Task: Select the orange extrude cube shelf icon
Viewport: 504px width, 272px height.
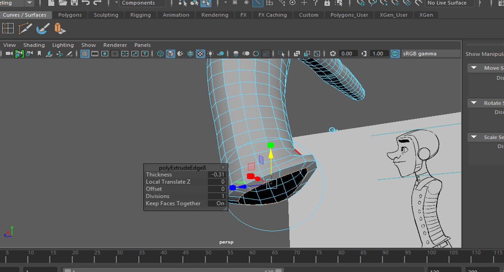Action: 59,29
